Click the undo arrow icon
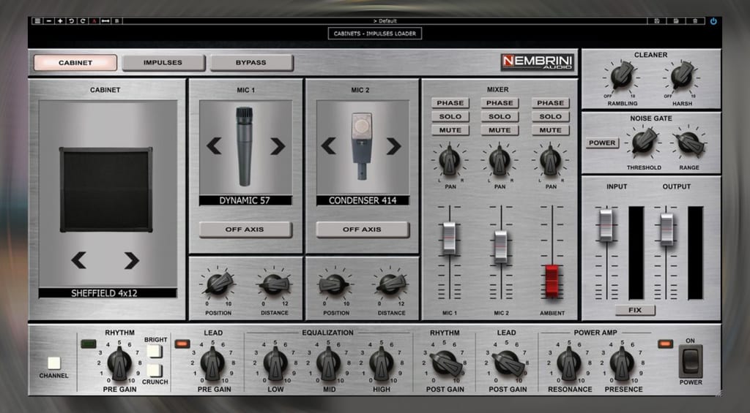Screen dimensions: 750x413 (71, 21)
